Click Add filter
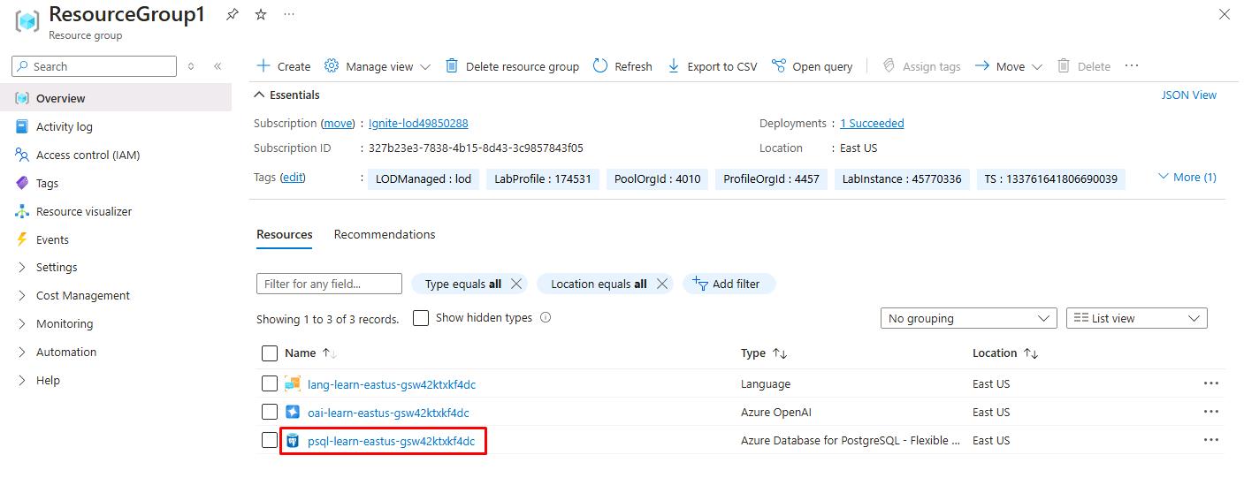 [x=729, y=284]
